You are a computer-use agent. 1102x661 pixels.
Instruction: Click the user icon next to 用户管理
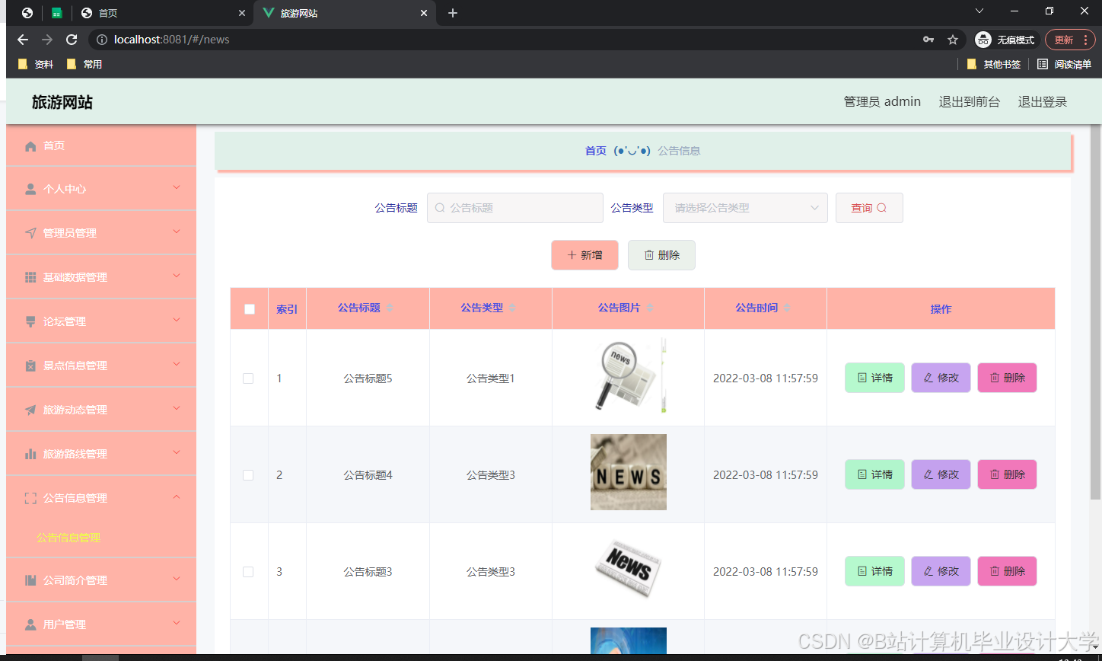pos(30,624)
